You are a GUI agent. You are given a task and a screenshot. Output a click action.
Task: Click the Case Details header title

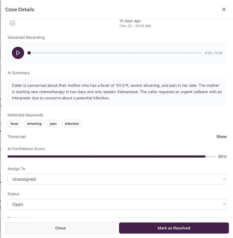click(x=20, y=9)
